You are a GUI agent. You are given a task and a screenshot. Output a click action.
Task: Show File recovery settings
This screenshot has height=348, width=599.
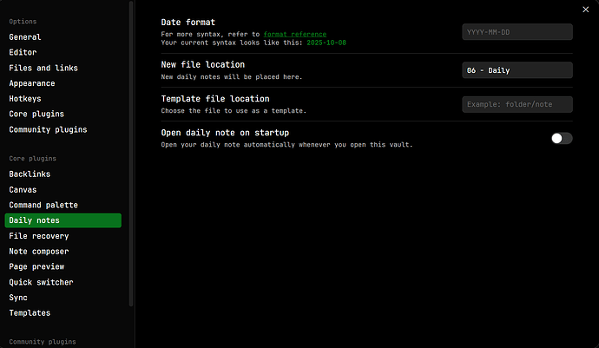(39, 236)
